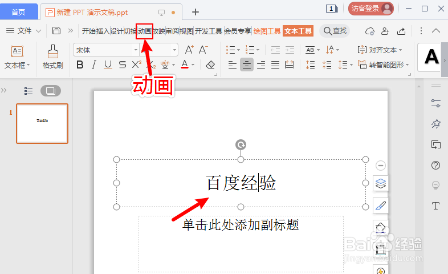Click 访客登录 login button
This screenshot has width=448, height=274.
click(x=371, y=9)
